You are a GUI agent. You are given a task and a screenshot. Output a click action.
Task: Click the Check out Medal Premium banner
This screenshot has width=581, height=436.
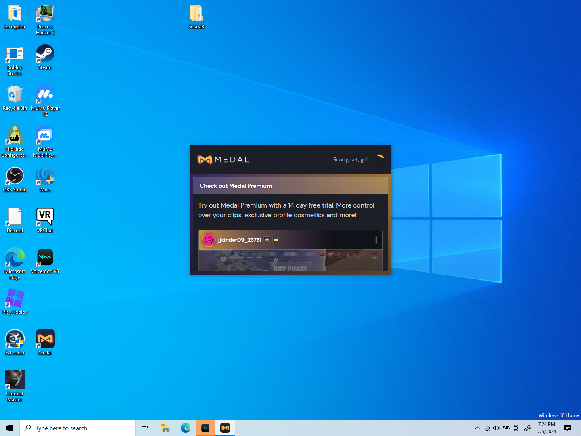pyautogui.click(x=290, y=186)
